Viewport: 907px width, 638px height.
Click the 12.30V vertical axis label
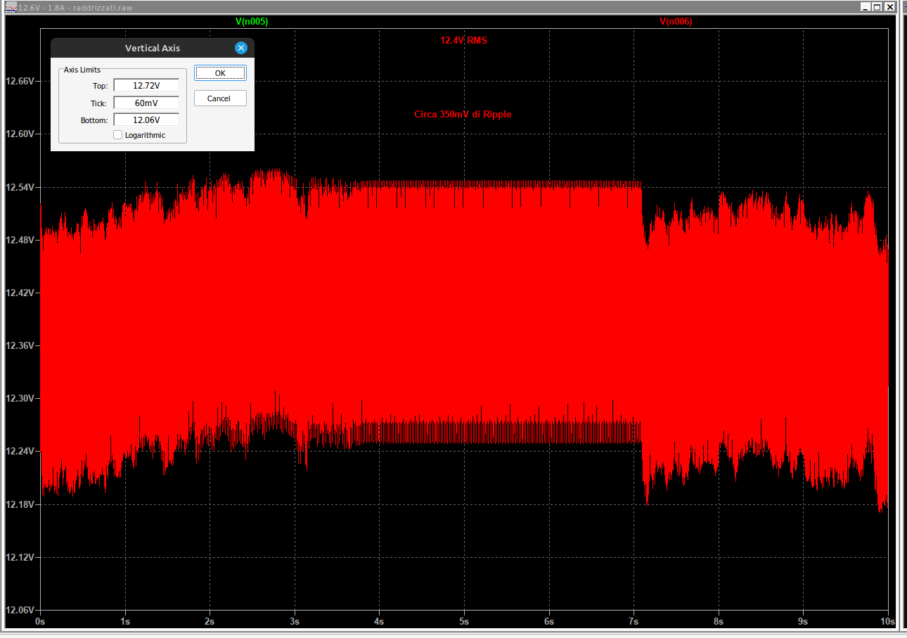[x=20, y=398]
